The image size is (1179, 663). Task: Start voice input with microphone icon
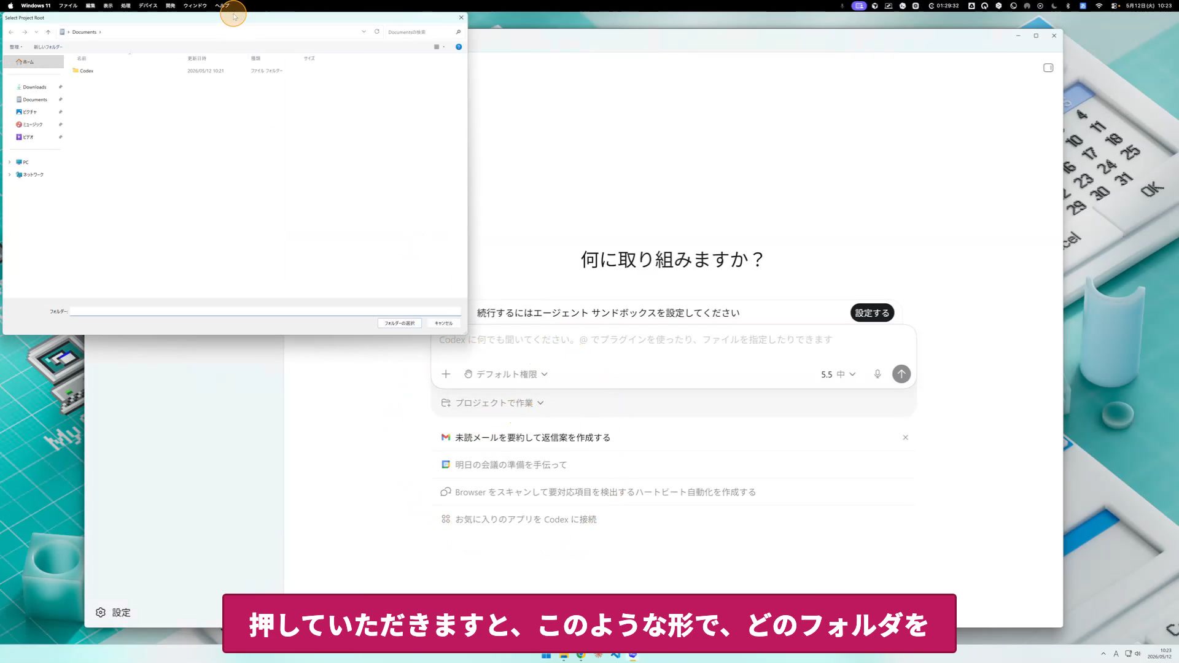pos(877,374)
